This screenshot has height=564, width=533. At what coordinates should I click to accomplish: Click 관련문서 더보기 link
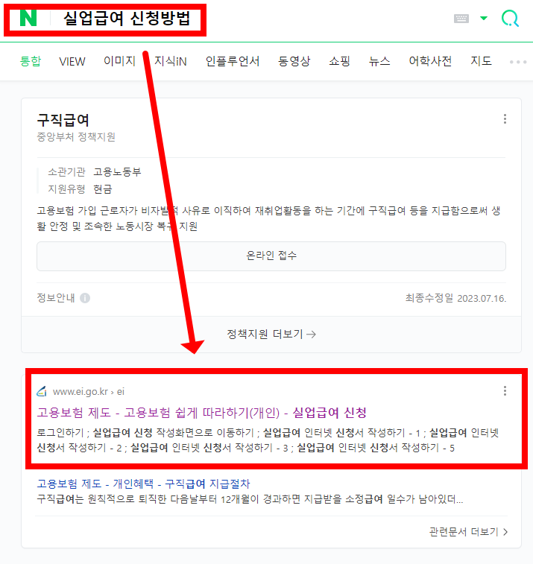tap(468, 532)
